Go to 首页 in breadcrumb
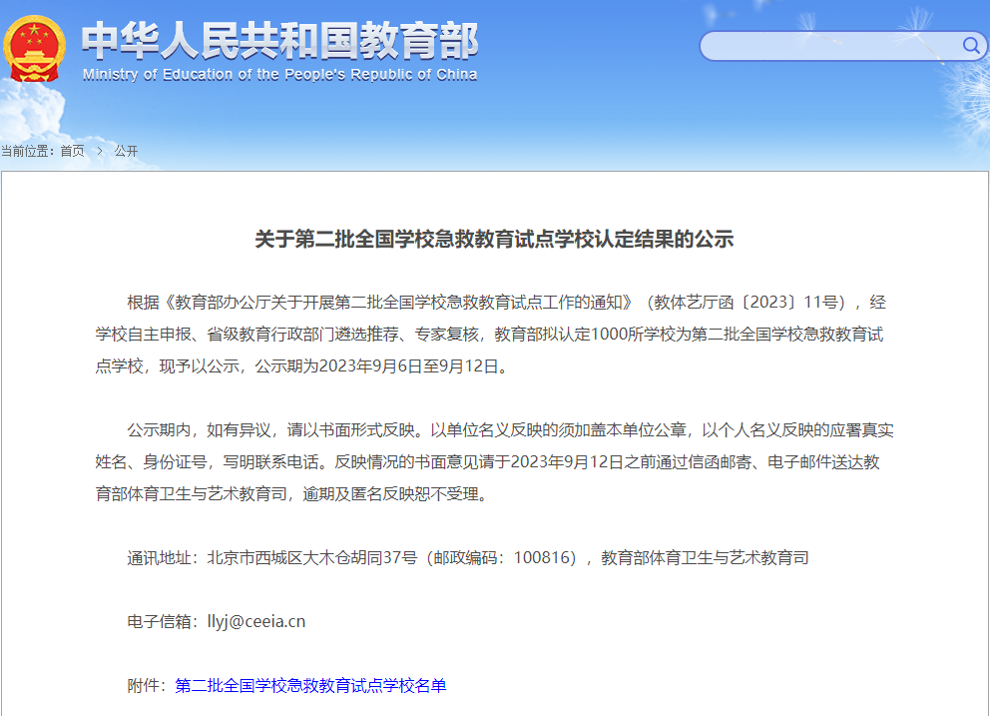 72,151
